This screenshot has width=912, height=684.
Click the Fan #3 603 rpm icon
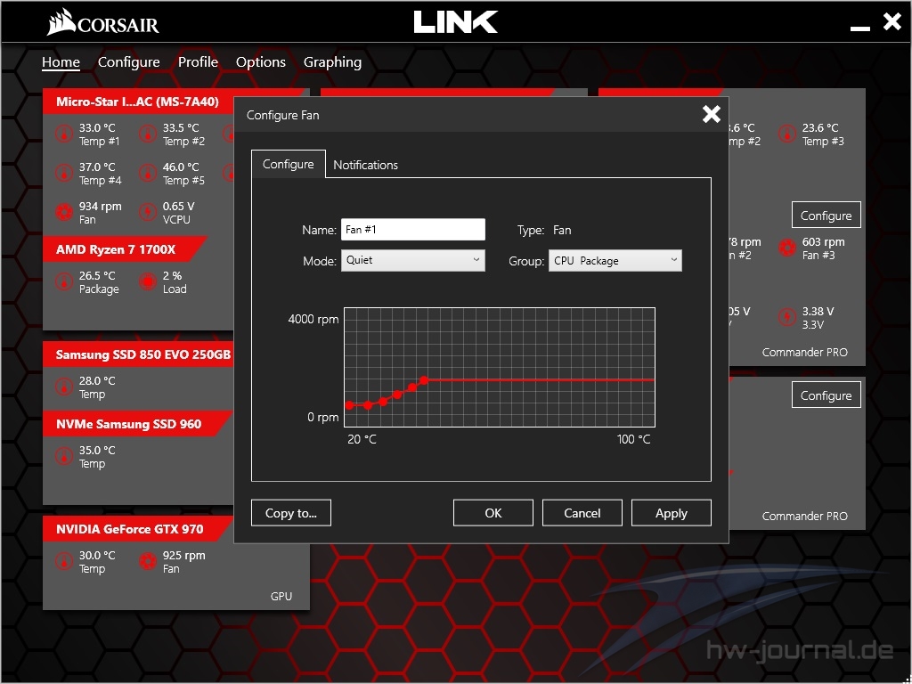click(x=786, y=248)
